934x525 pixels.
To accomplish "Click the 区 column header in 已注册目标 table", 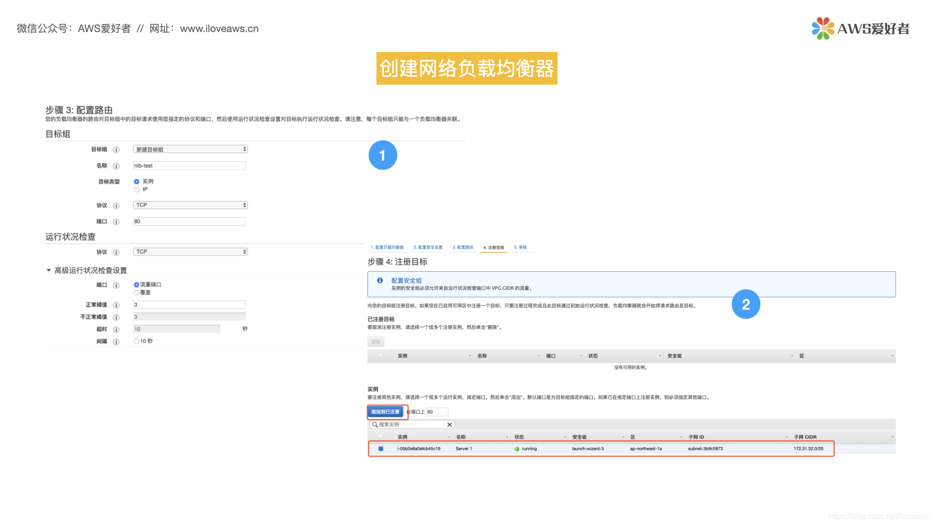I will pos(802,356).
